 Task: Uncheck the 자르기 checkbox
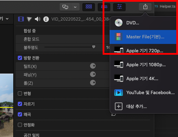(20, 104)
